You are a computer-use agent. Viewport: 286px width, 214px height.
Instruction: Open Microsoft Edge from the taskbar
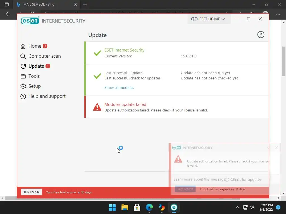[149, 207]
